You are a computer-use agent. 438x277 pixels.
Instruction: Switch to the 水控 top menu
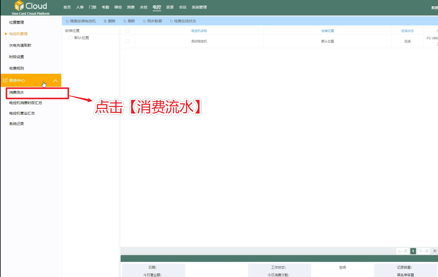[x=144, y=7]
